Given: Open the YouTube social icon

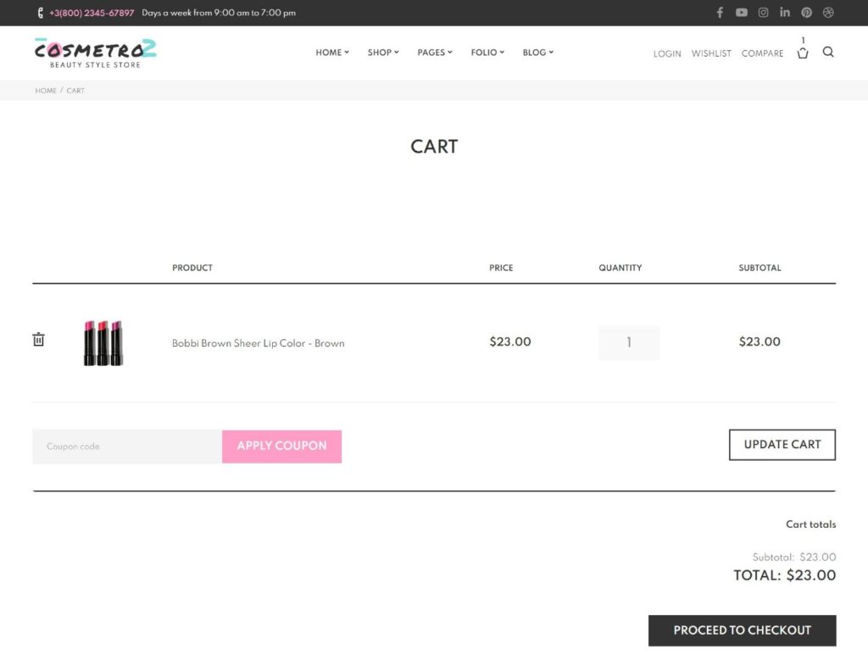Looking at the screenshot, I should pos(741,12).
